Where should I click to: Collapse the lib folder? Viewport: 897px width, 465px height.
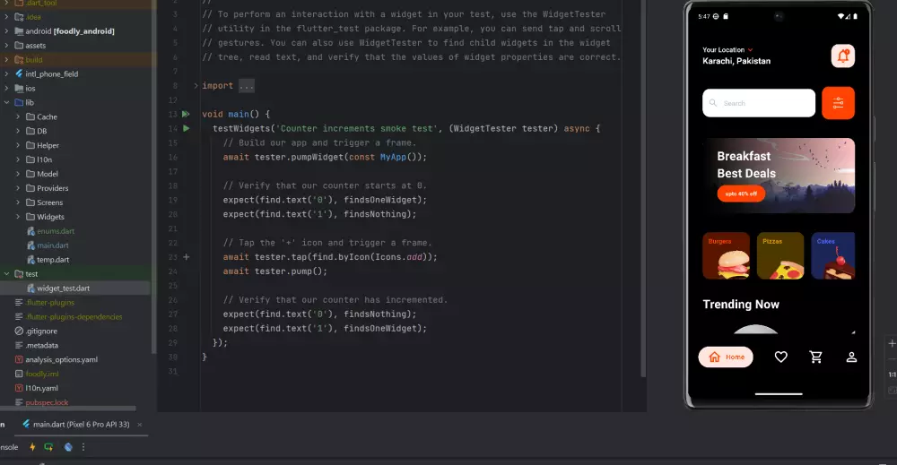click(7, 102)
